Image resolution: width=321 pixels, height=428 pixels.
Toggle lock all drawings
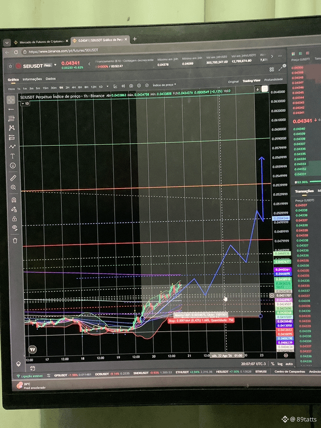[x=14, y=219]
